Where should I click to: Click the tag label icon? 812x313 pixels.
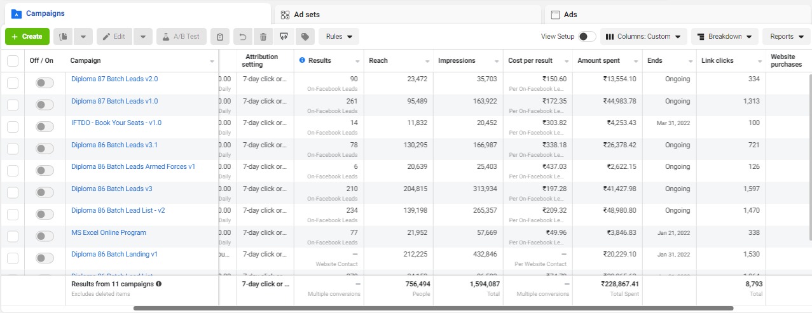(x=305, y=36)
